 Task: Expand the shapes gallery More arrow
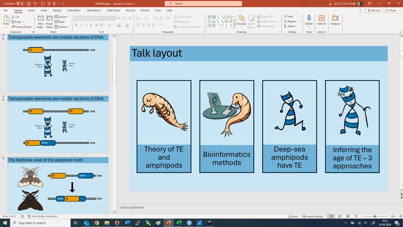234,26
